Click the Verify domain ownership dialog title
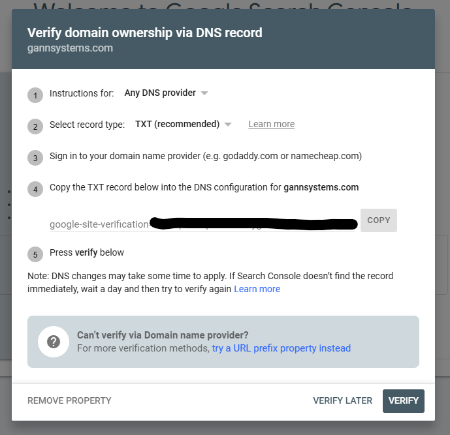Viewport: 450px width, 435px height. pyautogui.click(x=145, y=33)
